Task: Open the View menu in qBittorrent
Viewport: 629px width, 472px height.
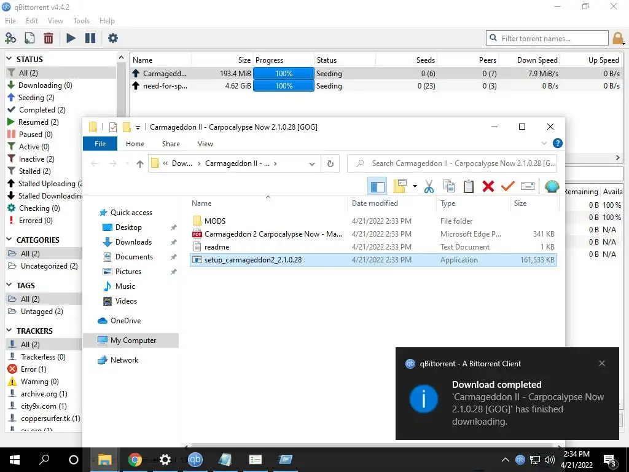Action: click(55, 20)
